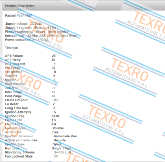Image resolution: width=165 pixels, height=162 pixels.
Task: Select the 'Immediate Run' value
Action: (65, 136)
